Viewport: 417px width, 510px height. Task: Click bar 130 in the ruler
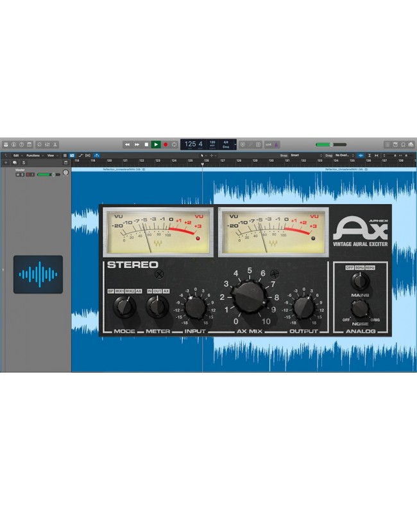click(x=271, y=161)
